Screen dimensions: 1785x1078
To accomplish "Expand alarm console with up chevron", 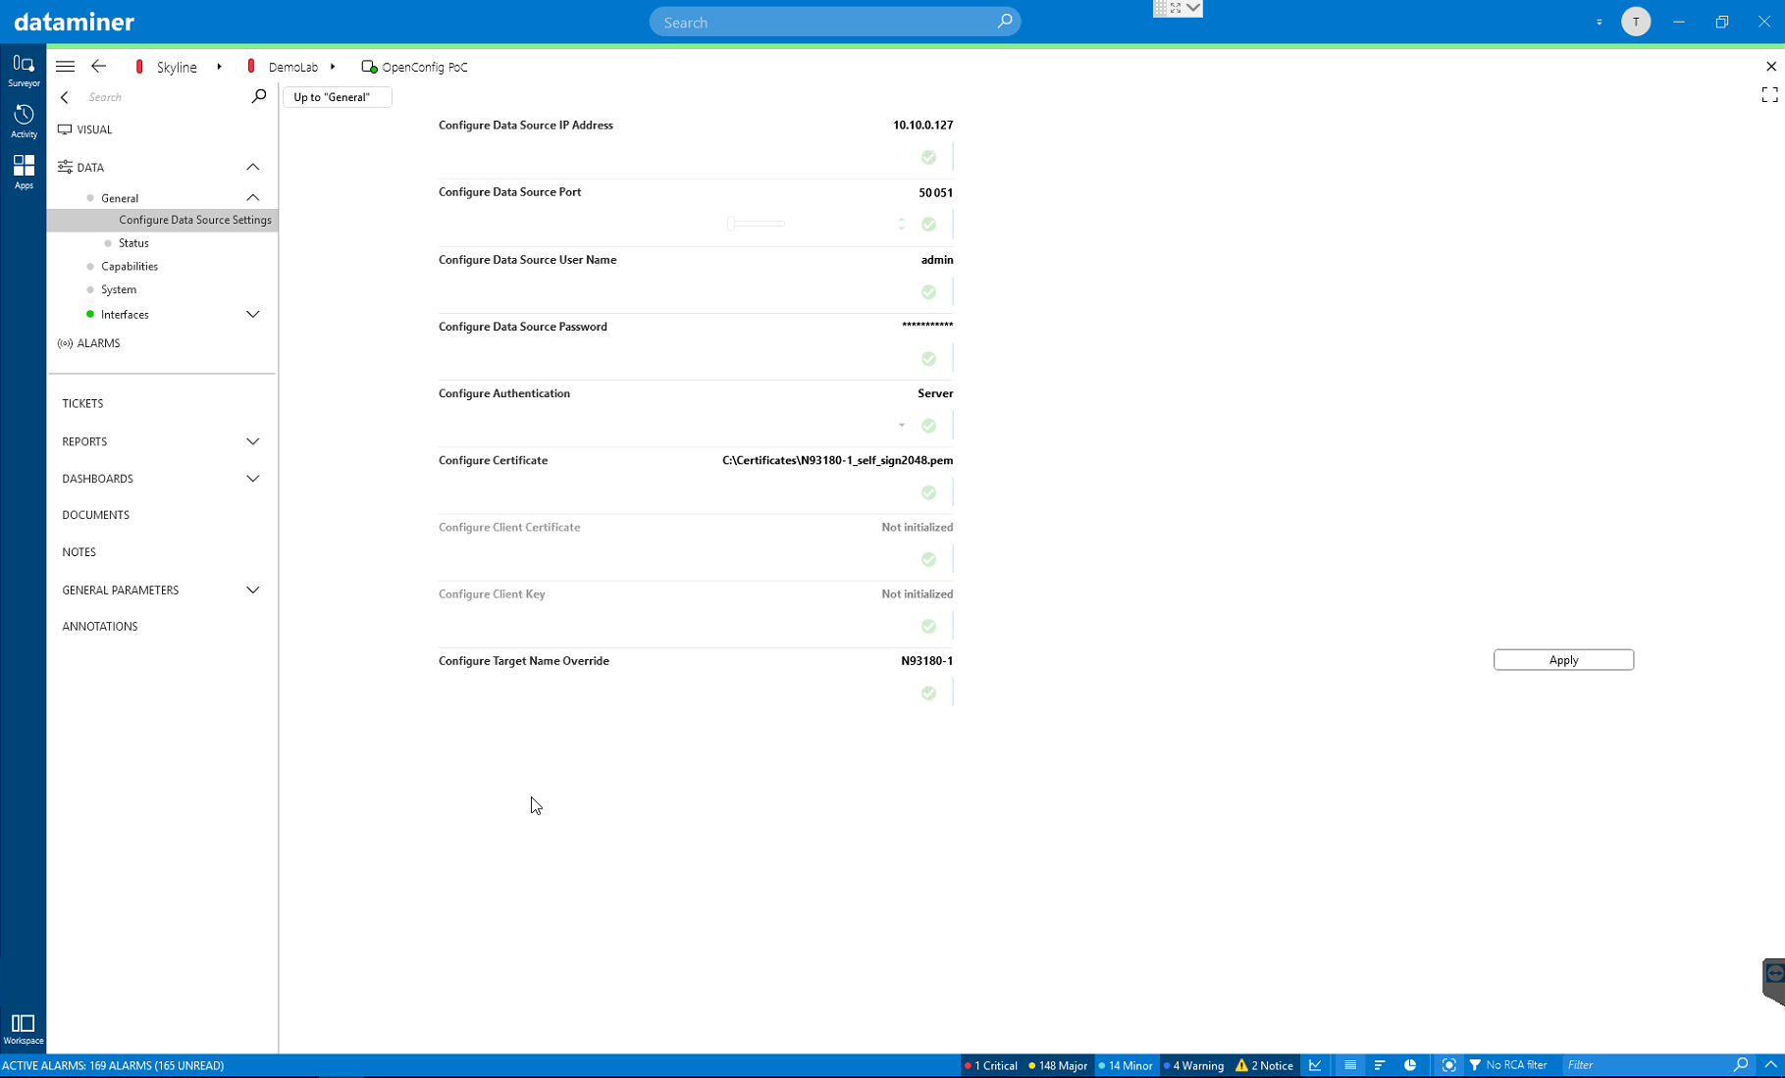I will coord(1770,1065).
